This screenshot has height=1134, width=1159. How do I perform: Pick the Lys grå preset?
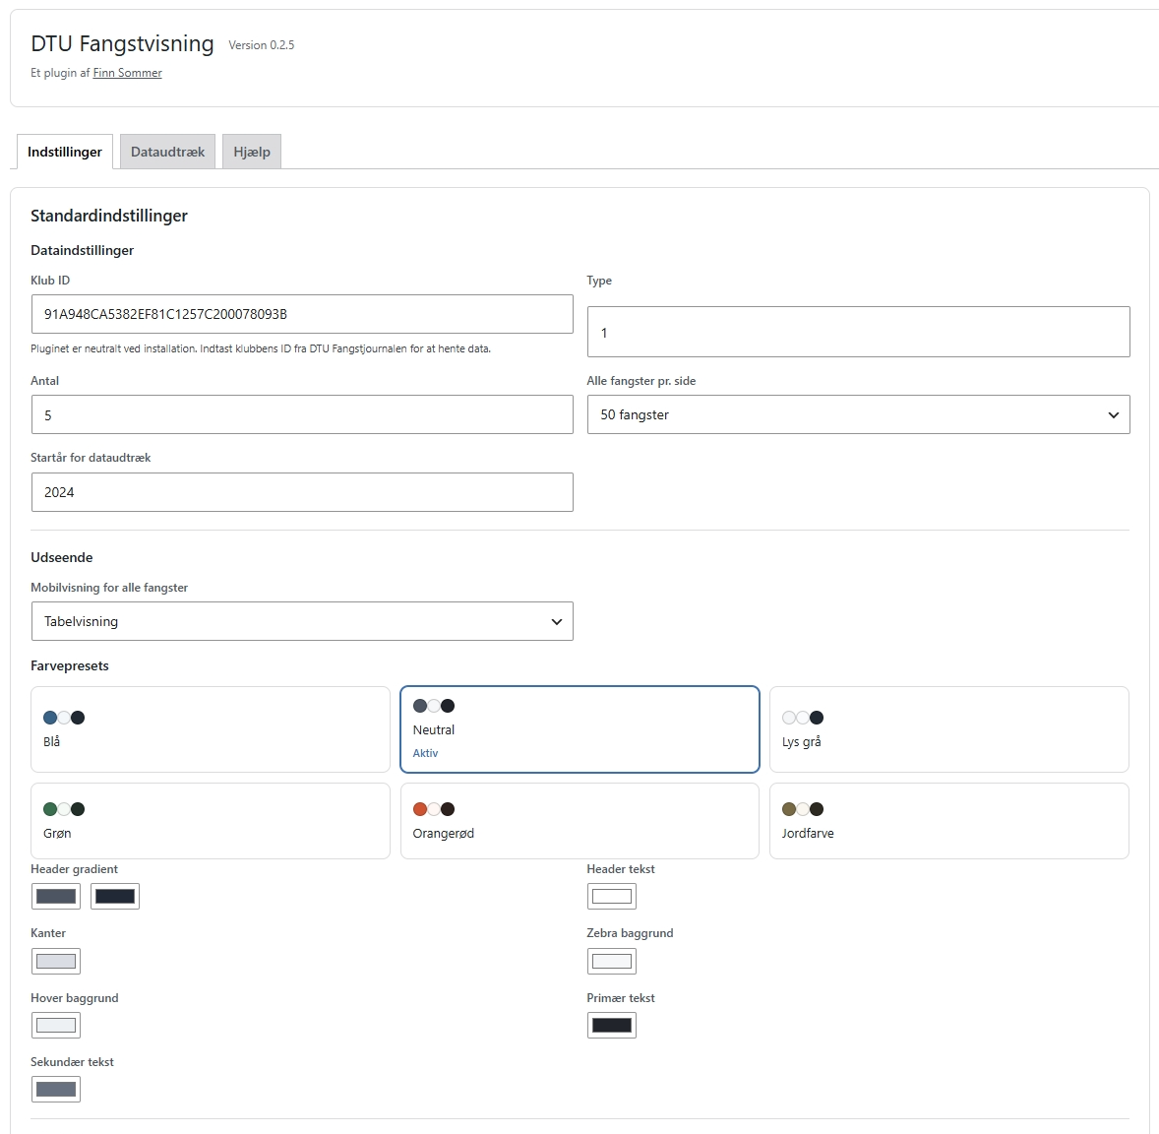pos(949,729)
